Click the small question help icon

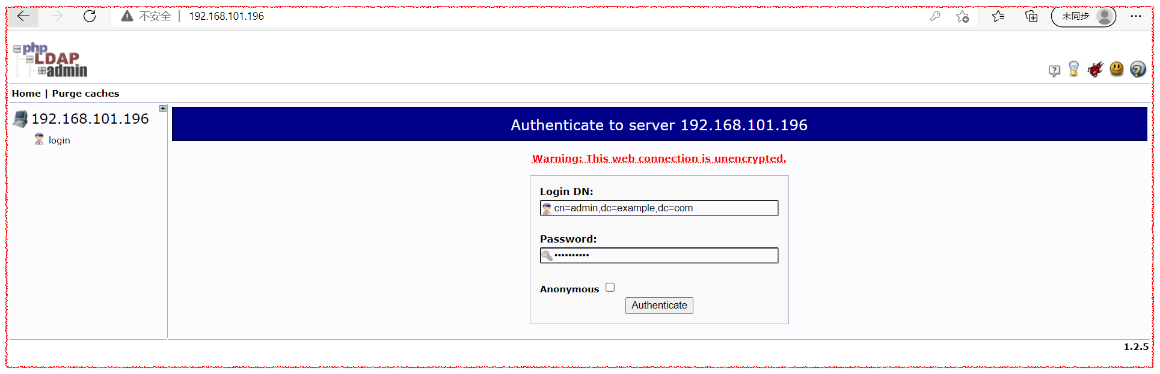(1054, 71)
